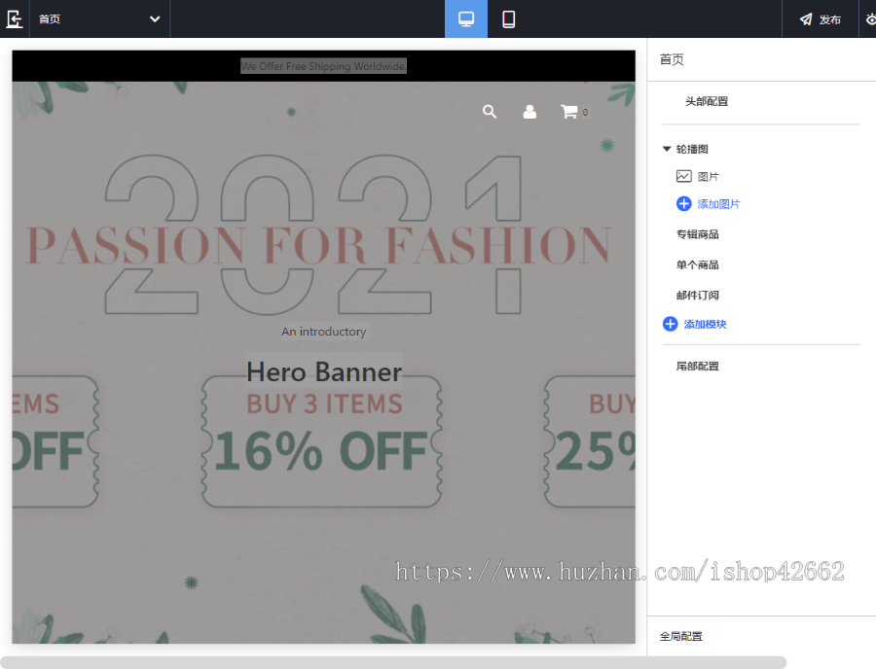Select the 单个商品 module
The height and width of the screenshot is (669, 876).
tap(697, 265)
